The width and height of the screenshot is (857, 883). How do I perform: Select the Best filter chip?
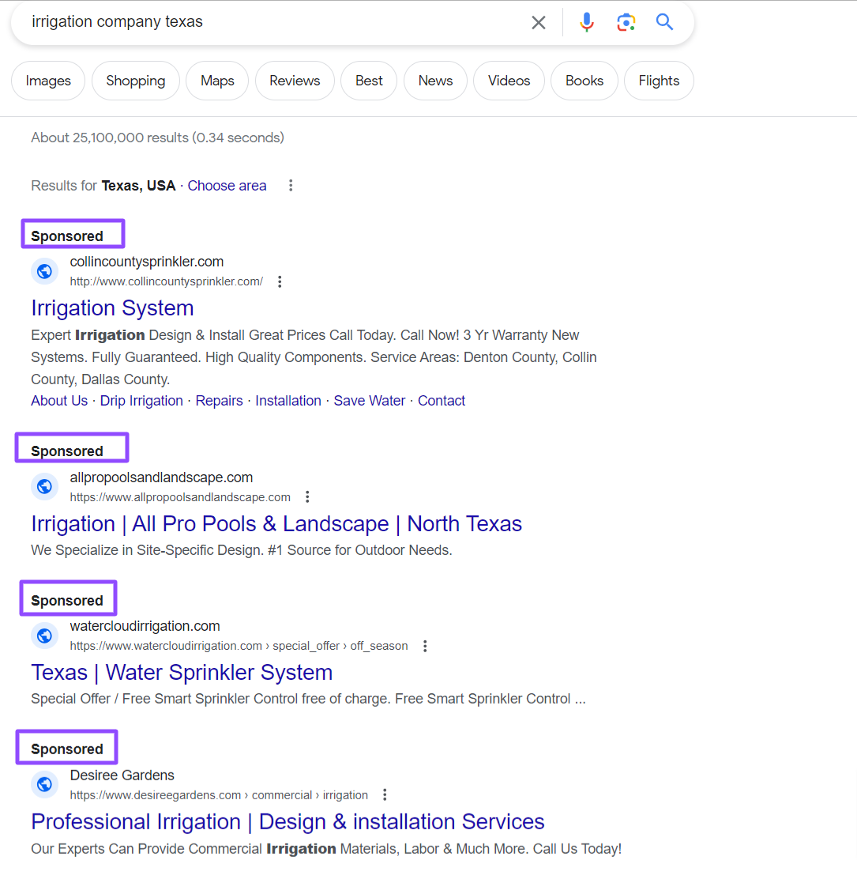point(369,81)
